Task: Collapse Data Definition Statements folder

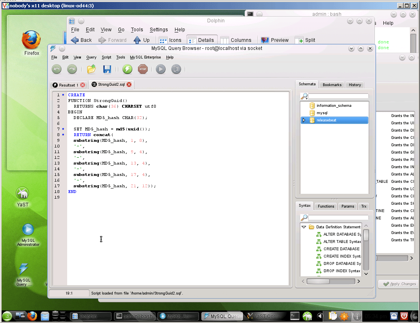Action: point(304,227)
